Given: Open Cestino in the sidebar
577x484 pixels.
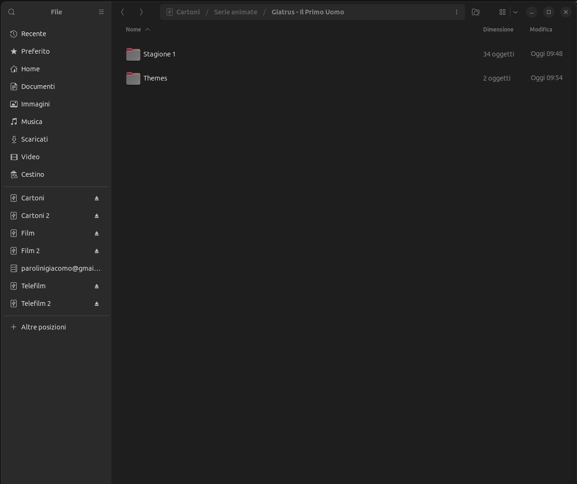Looking at the screenshot, I should coord(32,174).
